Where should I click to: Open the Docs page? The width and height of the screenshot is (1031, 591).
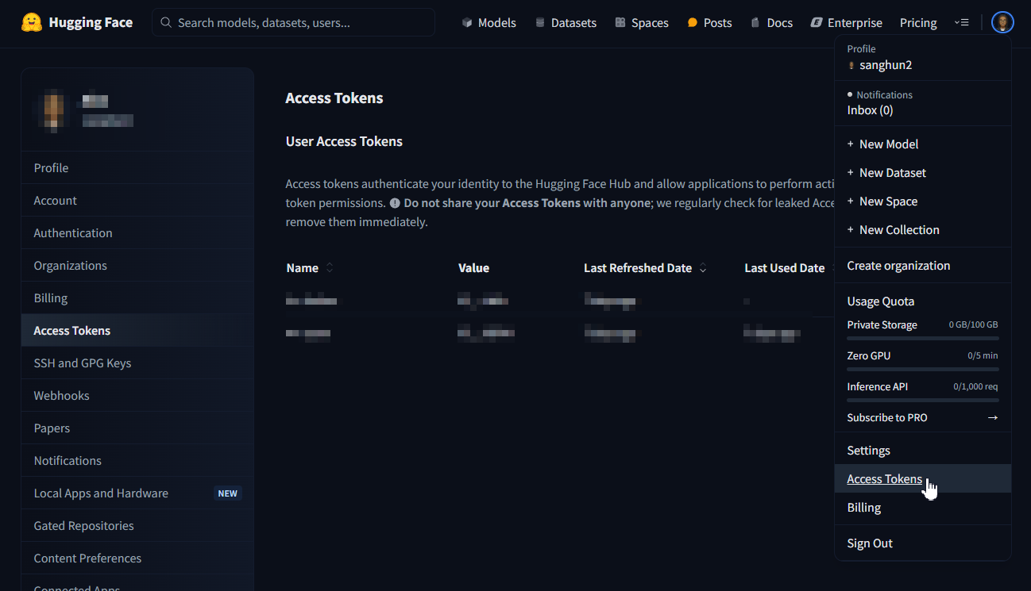771,22
